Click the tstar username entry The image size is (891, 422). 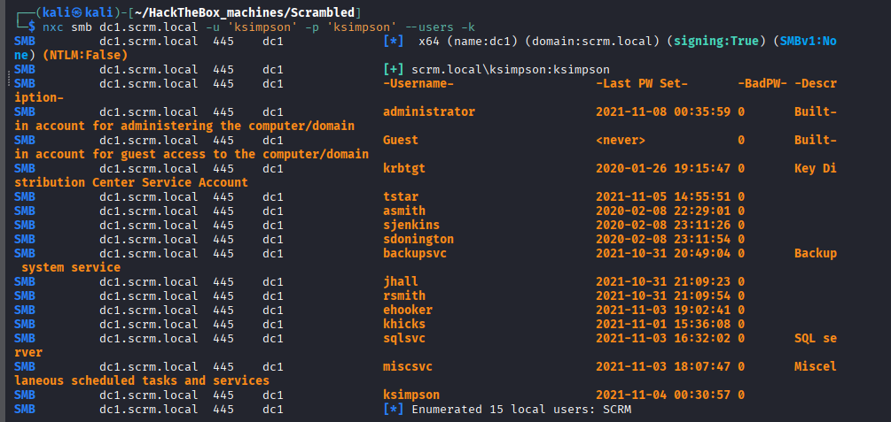click(401, 196)
